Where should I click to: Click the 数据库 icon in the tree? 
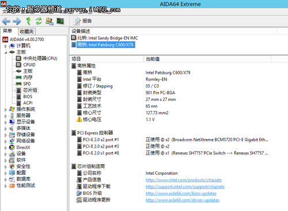(x=12, y=179)
